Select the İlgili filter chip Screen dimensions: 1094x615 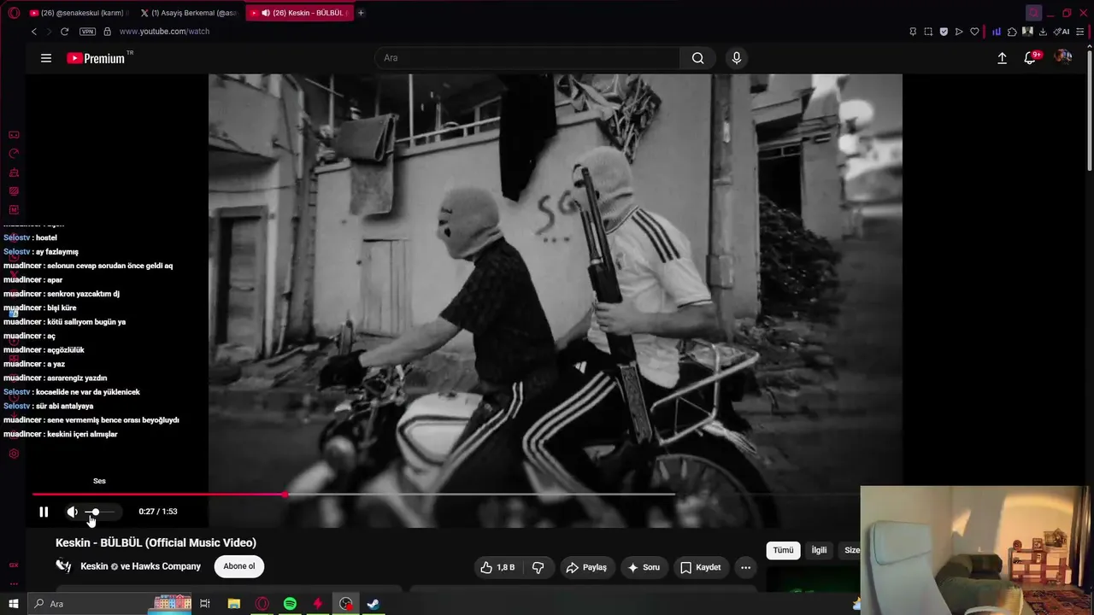coord(819,550)
